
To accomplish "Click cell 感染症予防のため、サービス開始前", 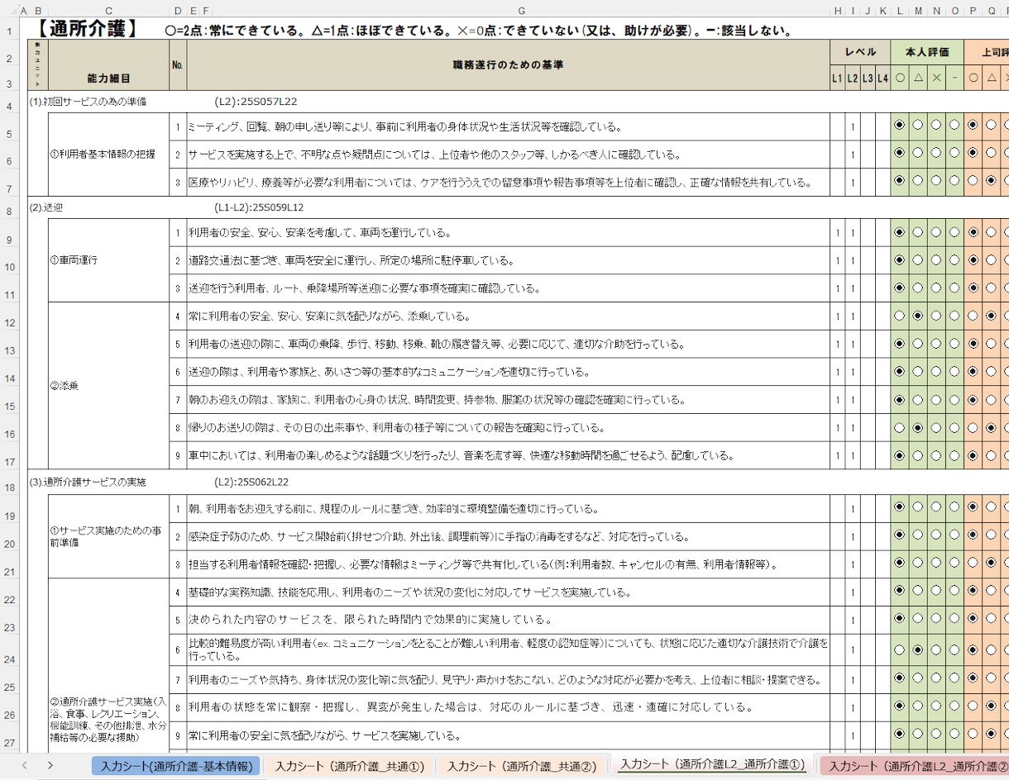I will (x=508, y=536).
